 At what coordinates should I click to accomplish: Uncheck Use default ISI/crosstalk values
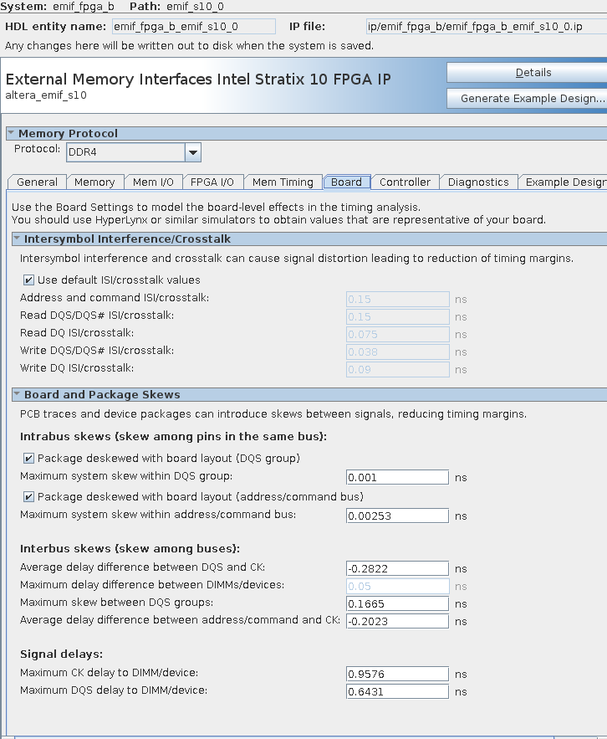pyautogui.click(x=28, y=280)
